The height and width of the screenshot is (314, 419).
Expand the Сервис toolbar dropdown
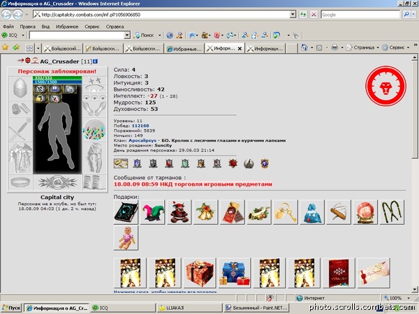[408, 47]
